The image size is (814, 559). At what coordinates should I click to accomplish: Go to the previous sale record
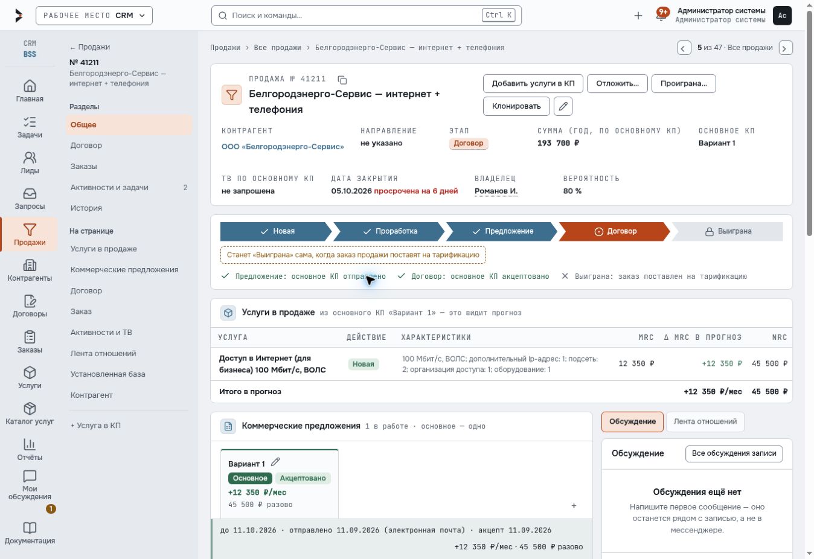click(684, 48)
